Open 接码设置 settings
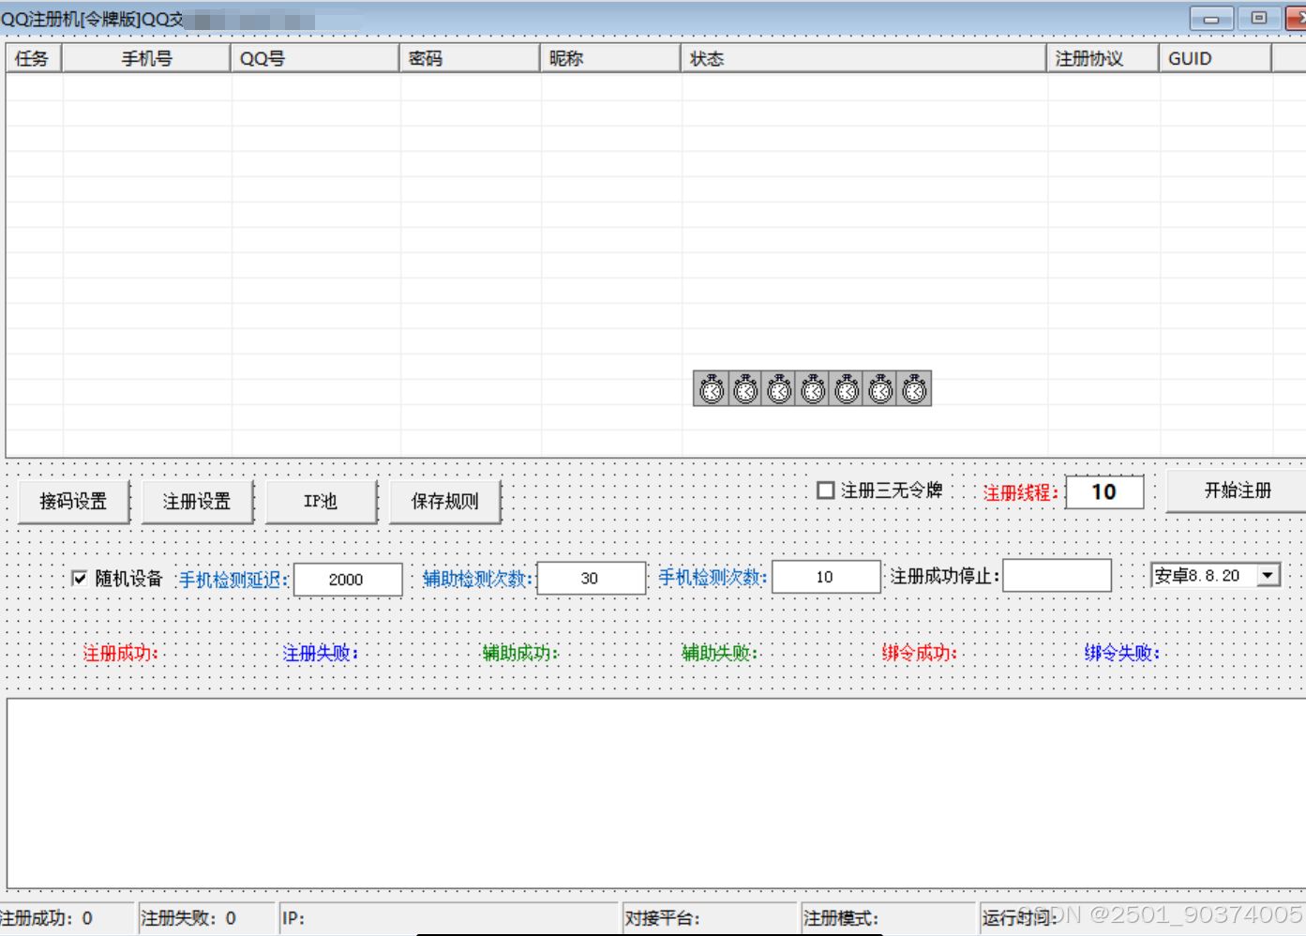Viewport: 1306px width, 936px height. (x=71, y=500)
